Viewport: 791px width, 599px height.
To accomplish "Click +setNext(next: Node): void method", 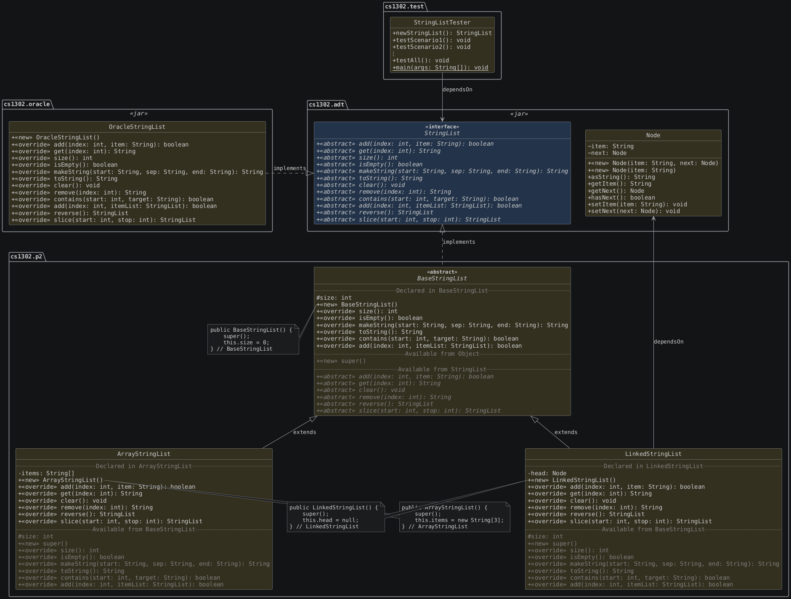I will [x=634, y=211].
